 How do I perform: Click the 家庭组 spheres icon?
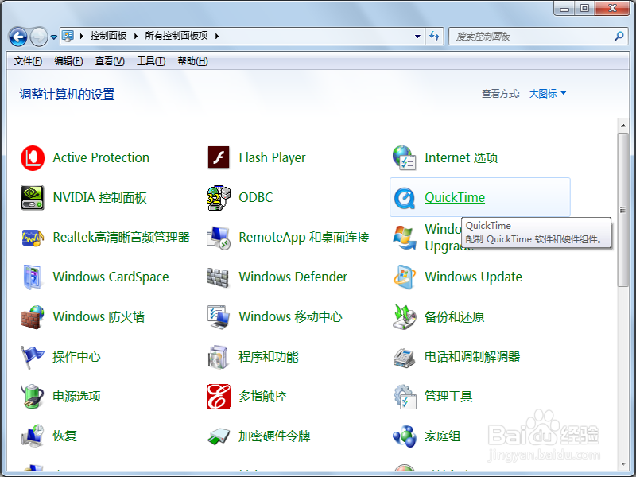click(405, 436)
